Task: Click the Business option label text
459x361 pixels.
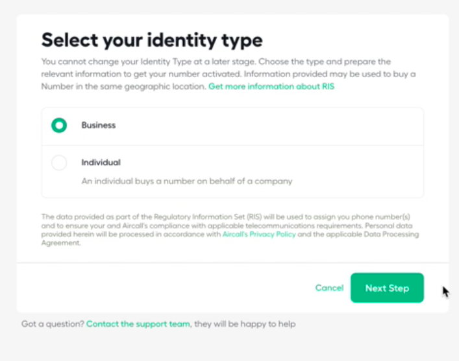Action: (99, 125)
